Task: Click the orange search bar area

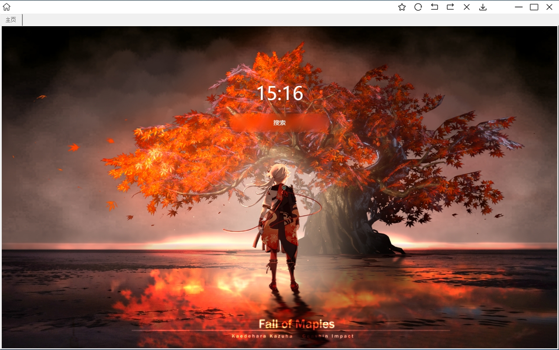Action: click(x=279, y=123)
